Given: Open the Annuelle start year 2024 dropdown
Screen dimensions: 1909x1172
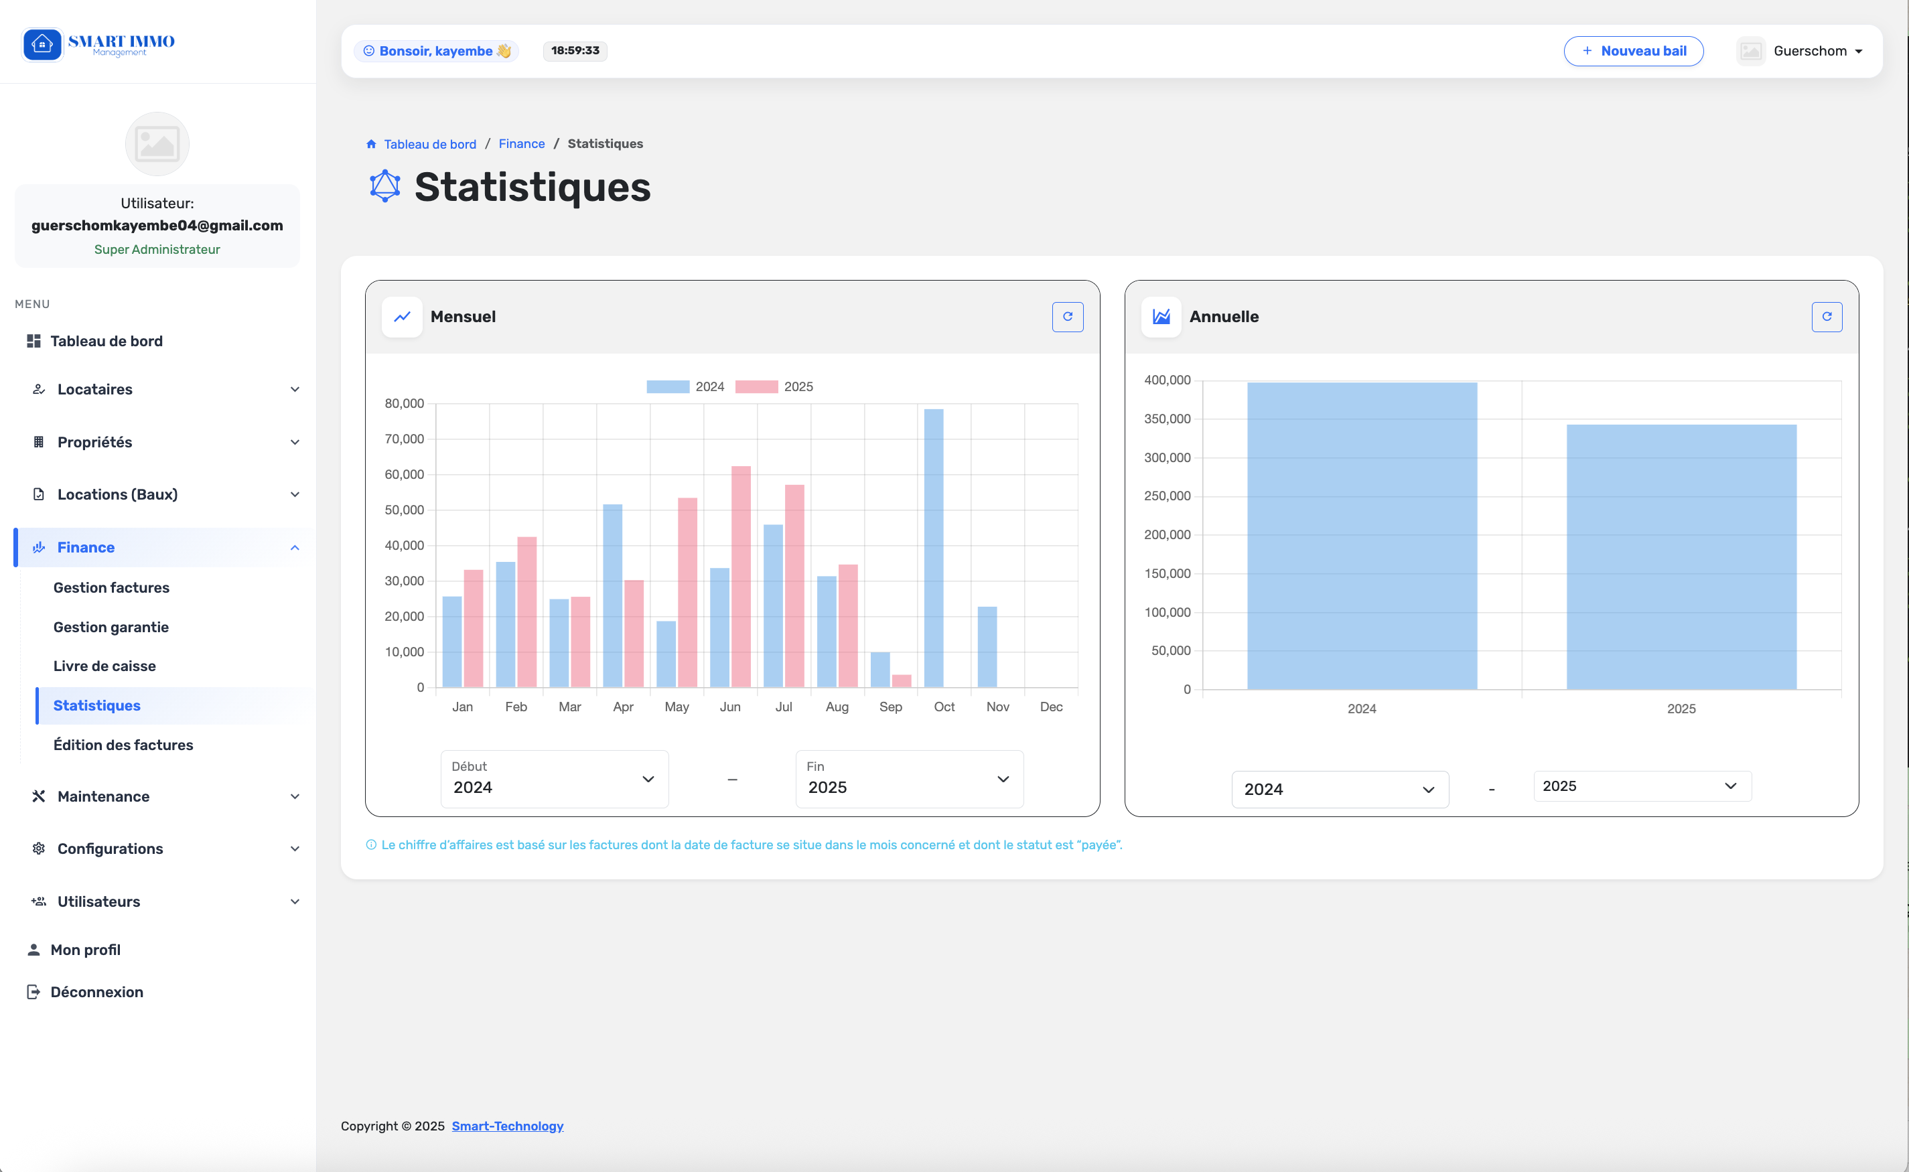Looking at the screenshot, I should click(x=1340, y=789).
